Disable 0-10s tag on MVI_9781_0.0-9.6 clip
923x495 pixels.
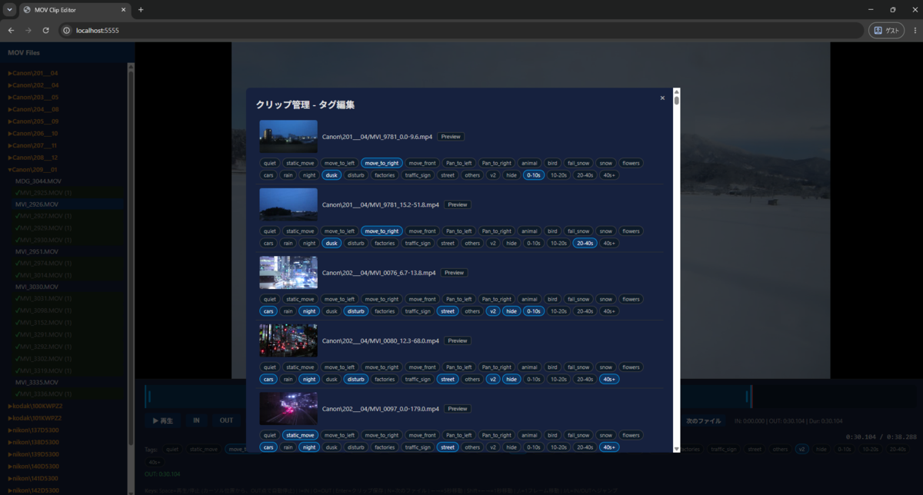[x=533, y=175]
